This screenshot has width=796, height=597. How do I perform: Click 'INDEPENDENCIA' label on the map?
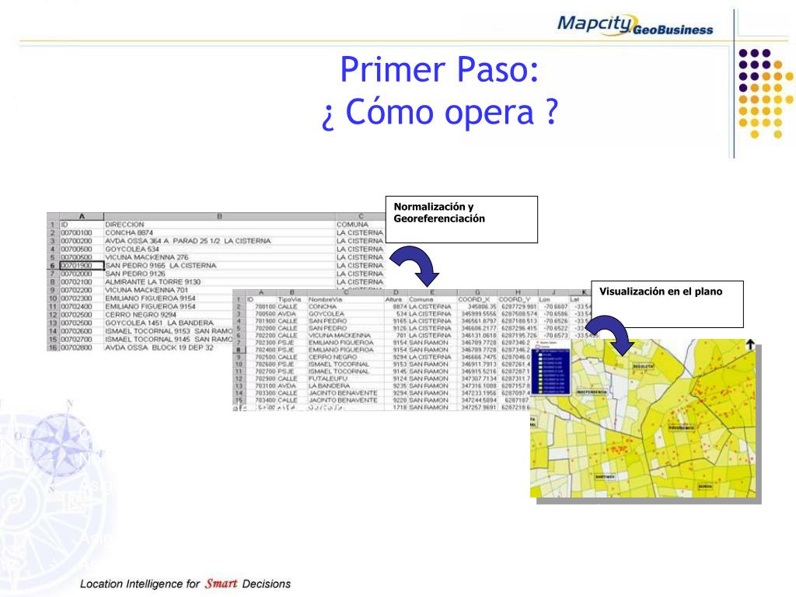(x=592, y=393)
